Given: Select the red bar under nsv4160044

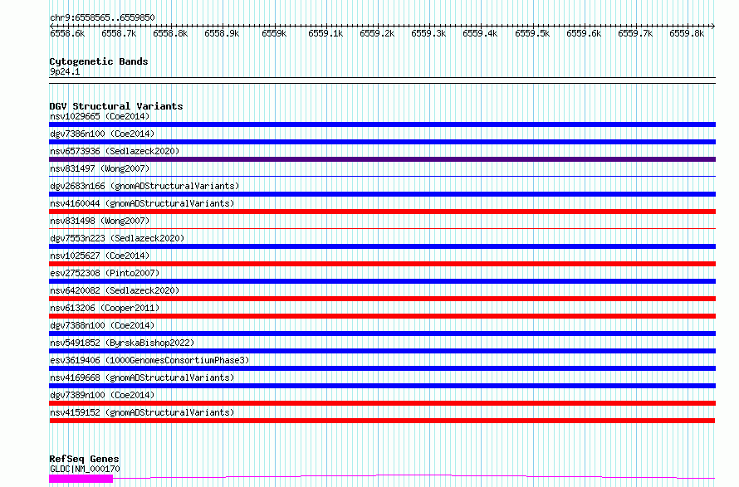Looking at the screenshot, I should 382,212.
